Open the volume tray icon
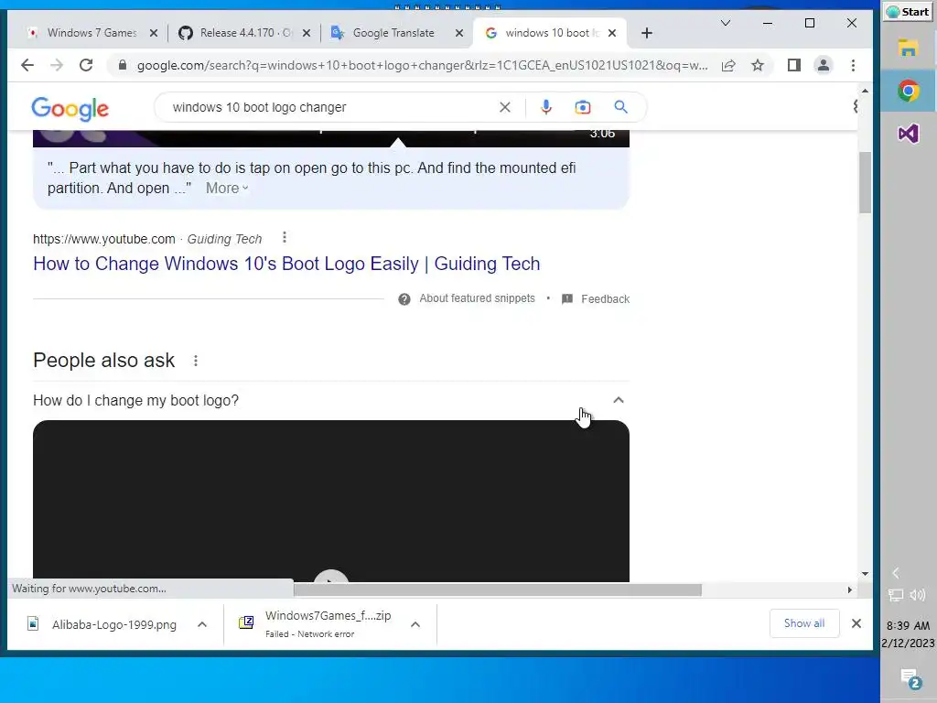Viewport: 937px width, 703px height. click(x=917, y=595)
